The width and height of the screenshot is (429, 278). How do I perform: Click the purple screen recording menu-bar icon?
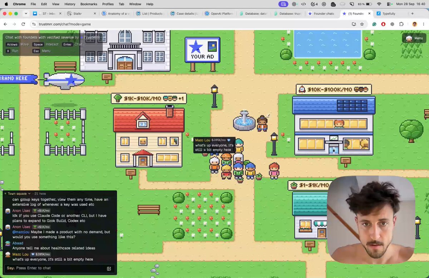[x=283, y=4]
